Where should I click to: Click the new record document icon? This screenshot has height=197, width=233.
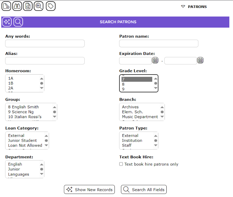tap(6, 6)
